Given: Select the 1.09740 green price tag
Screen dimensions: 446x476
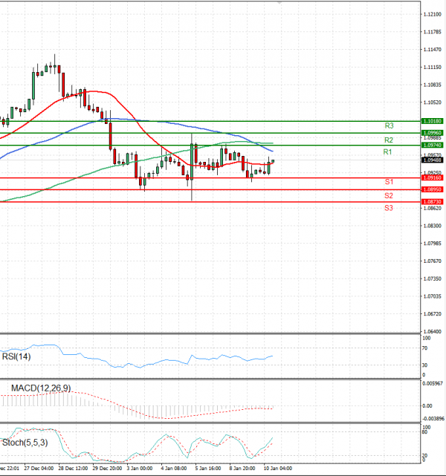Looking at the screenshot, I should pyautogui.click(x=432, y=146).
